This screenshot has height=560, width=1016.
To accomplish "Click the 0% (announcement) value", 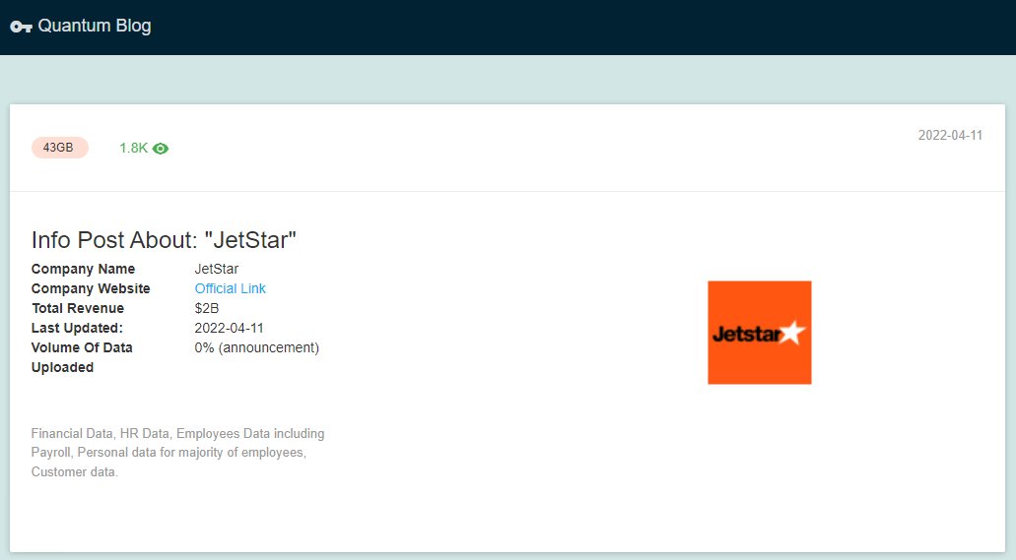I will pyautogui.click(x=256, y=347).
